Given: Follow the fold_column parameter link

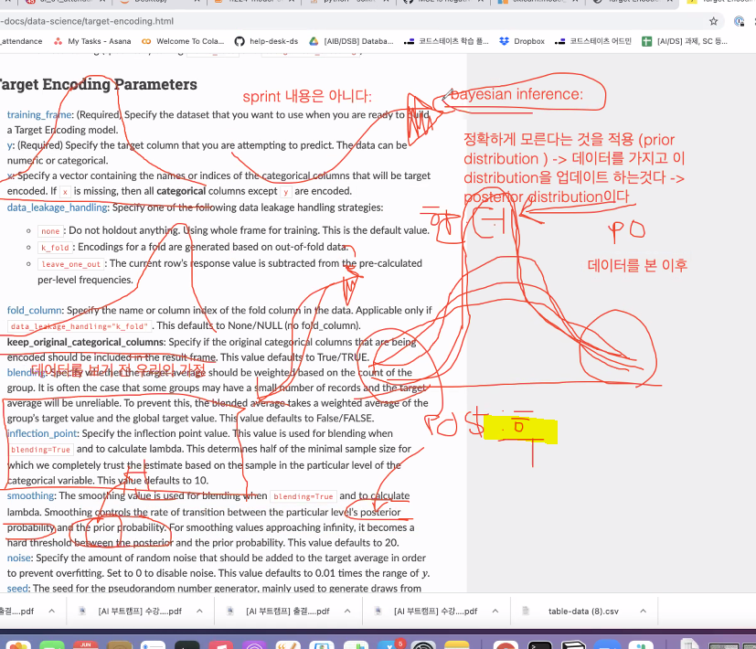Looking at the screenshot, I should [34, 310].
